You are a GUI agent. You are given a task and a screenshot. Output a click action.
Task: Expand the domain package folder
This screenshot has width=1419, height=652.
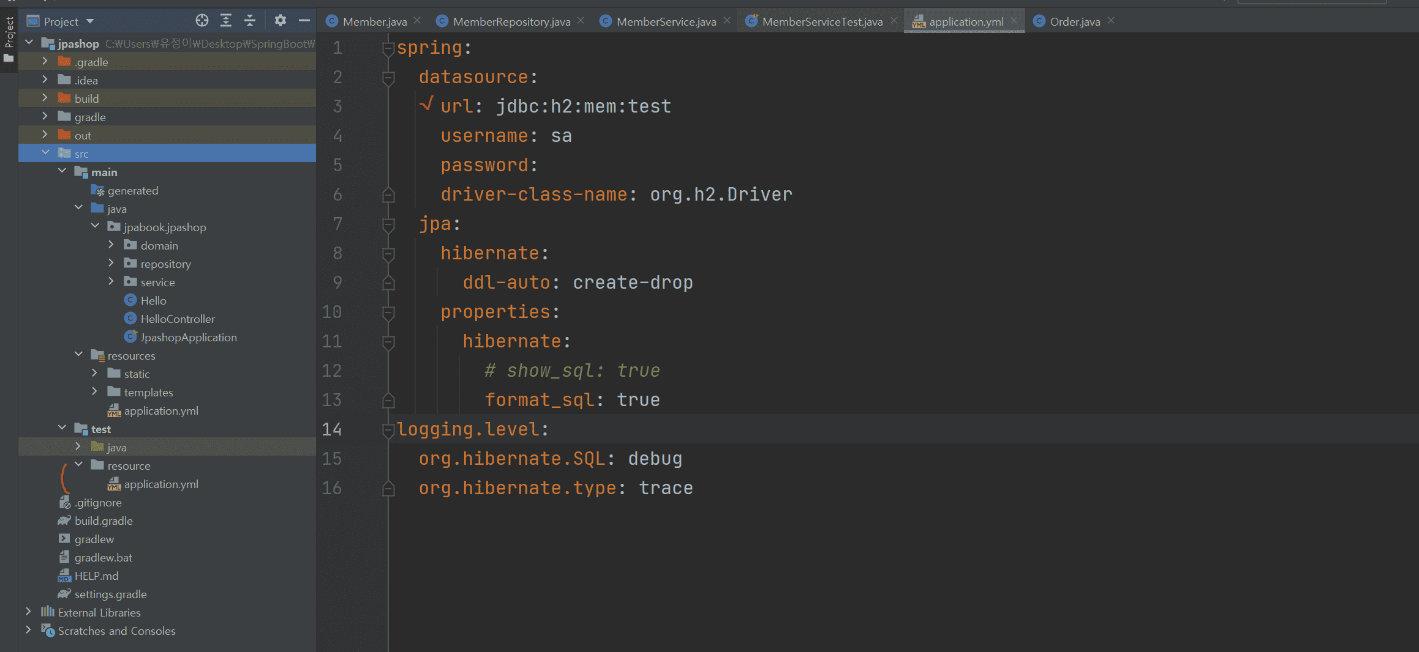click(x=111, y=245)
